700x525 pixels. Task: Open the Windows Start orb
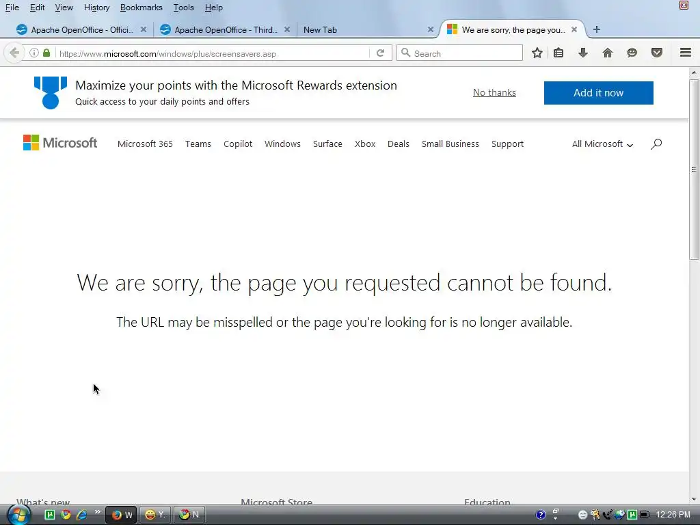pos(18,515)
